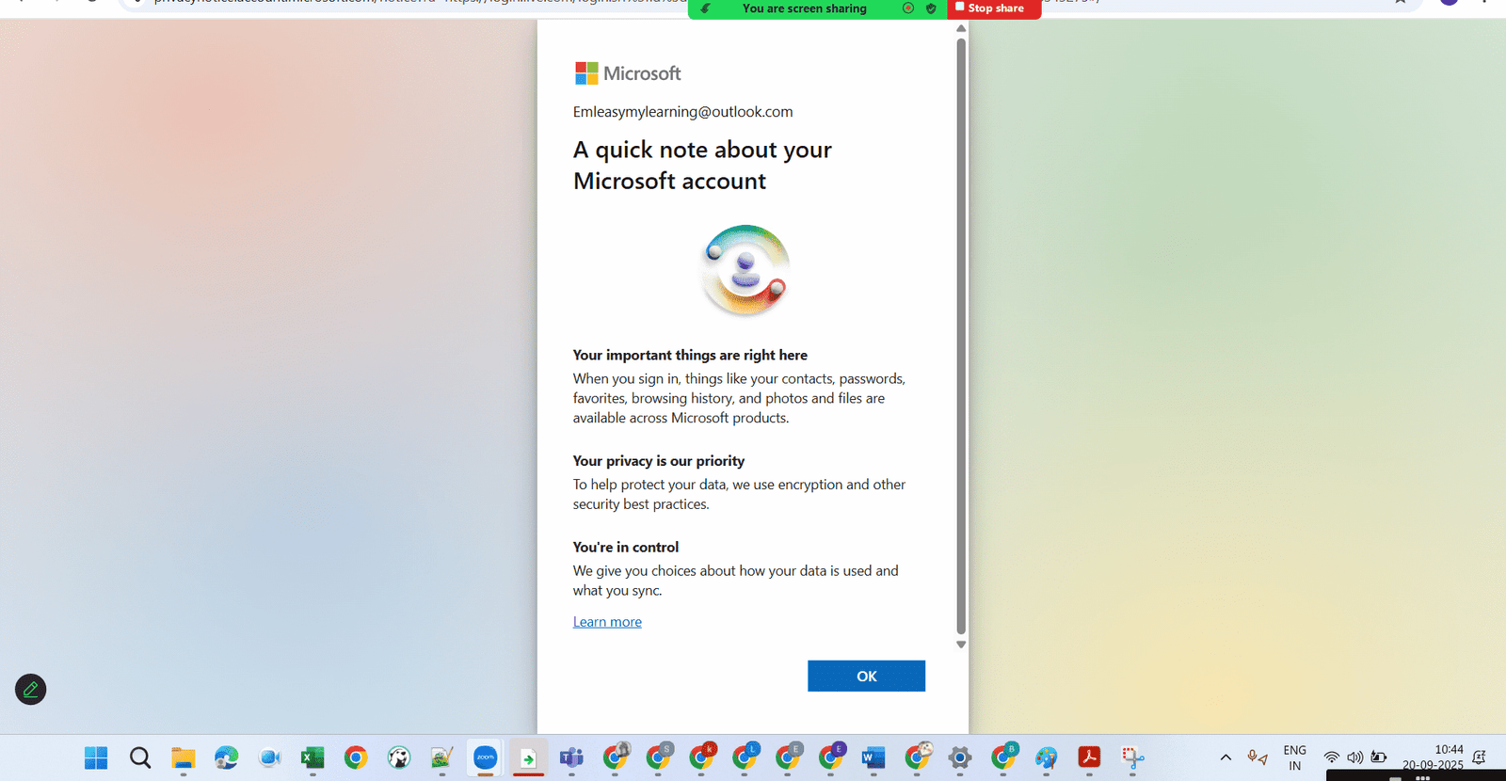This screenshot has height=781, width=1506.
Task: Switch ENG IN input language
Action: 1294,757
